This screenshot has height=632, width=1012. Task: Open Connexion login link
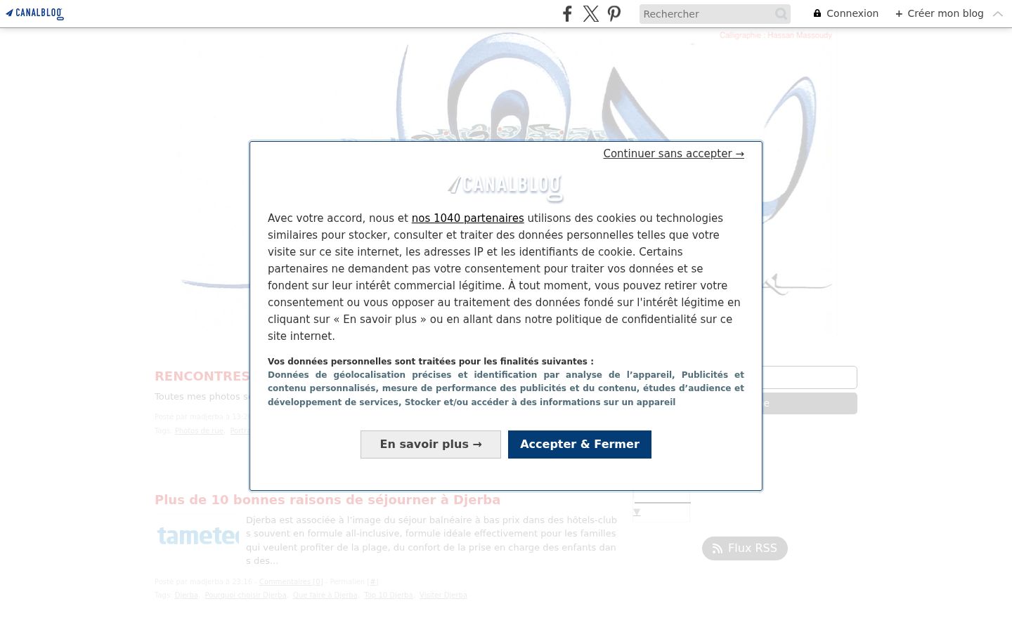point(852,13)
